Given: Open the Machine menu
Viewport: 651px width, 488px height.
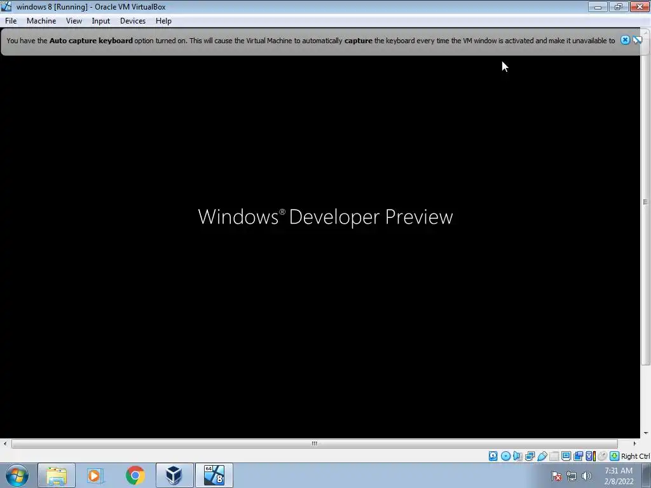Looking at the screenshot, I should tap(41, 21).
